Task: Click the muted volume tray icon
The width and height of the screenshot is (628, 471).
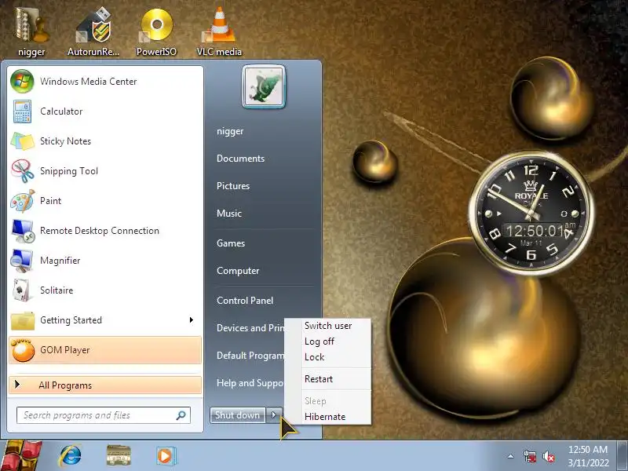Action: (548, 456)
